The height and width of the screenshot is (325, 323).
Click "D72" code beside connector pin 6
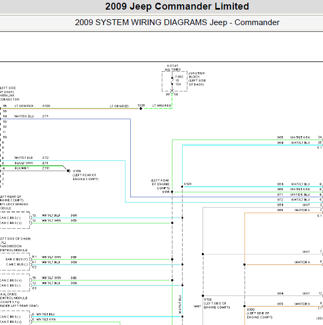point(45,158)
